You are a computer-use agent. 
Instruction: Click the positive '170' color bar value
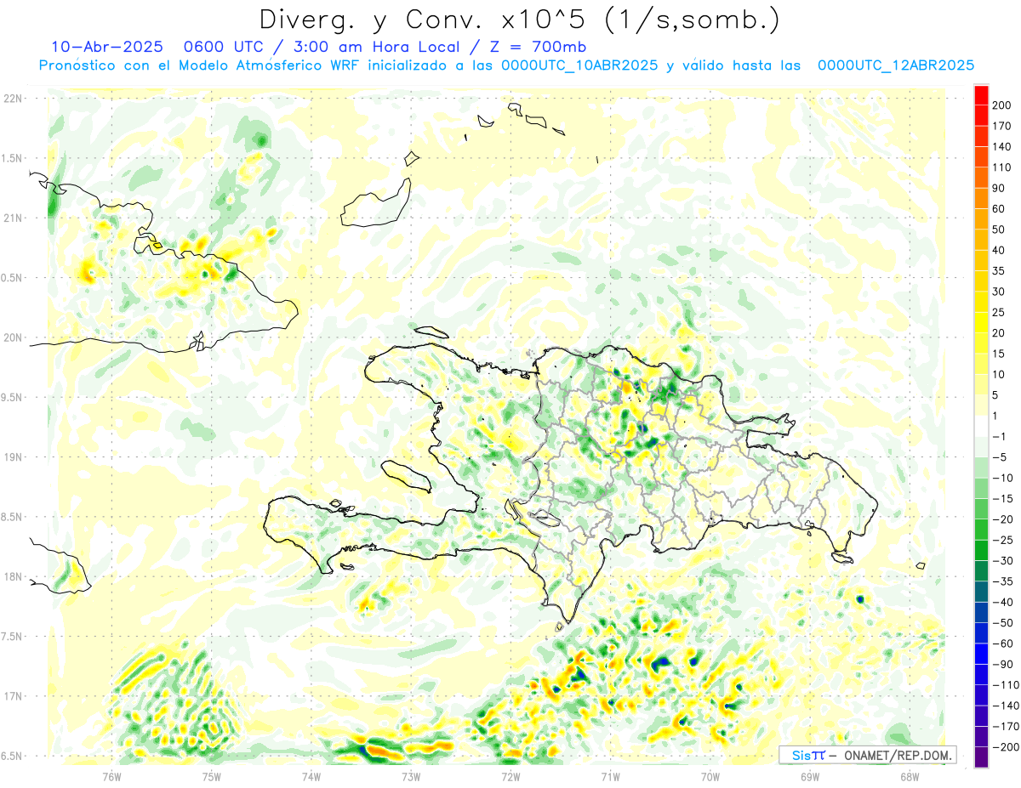1003,126
